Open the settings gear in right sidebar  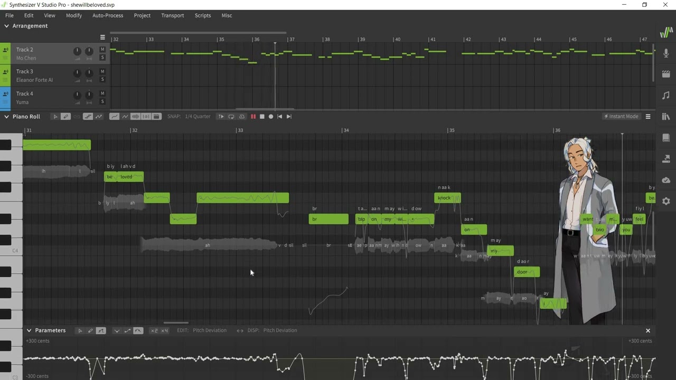tap(666, 201)
